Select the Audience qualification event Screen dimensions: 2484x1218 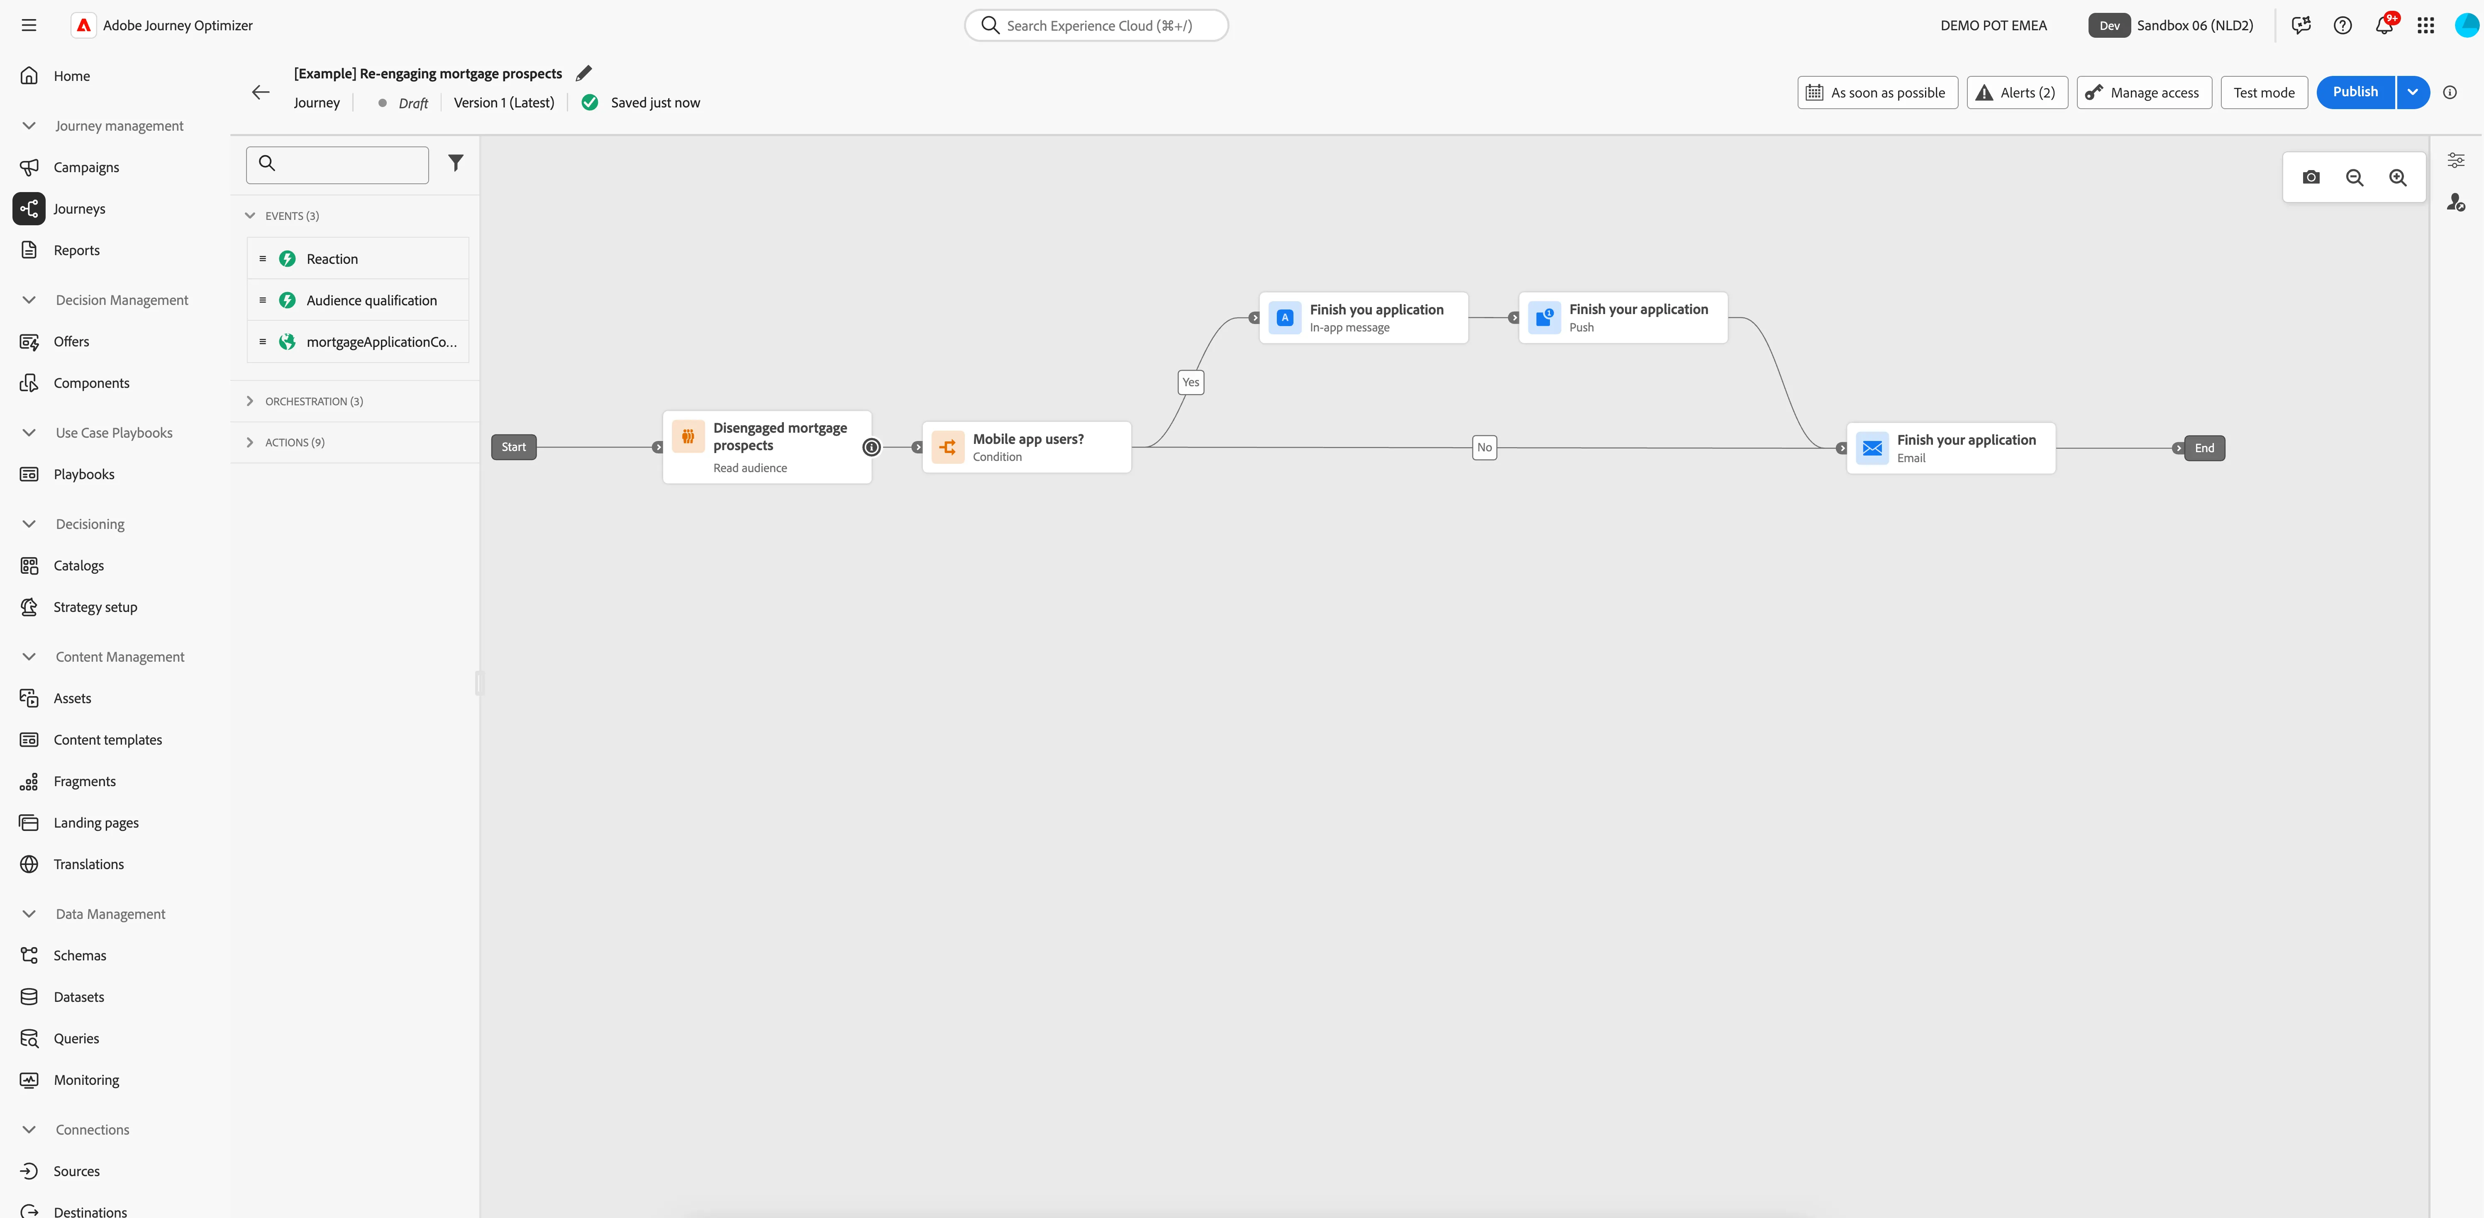point(358,301)
